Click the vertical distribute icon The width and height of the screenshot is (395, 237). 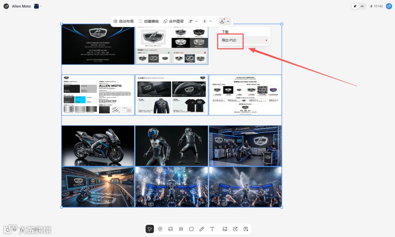[204, 22]
